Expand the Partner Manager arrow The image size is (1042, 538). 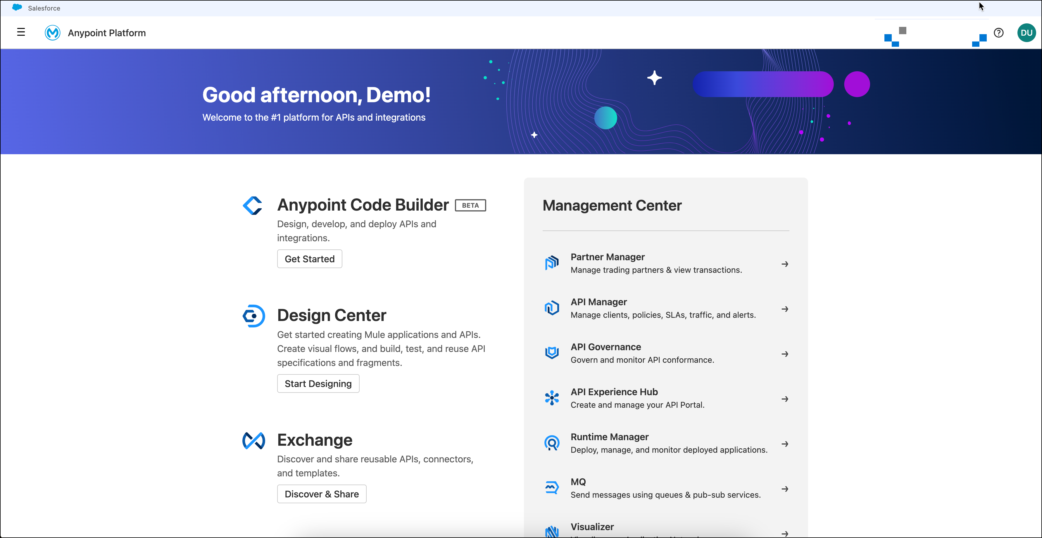click(x=784, y=263)
